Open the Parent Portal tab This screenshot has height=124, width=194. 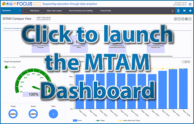(105, 11)
